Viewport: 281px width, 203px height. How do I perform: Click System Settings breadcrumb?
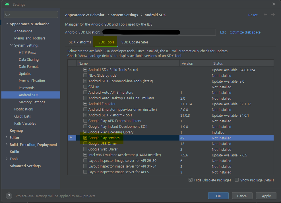click(x=125, y=15)
